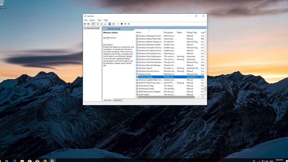Click the Refresh toolbar icon
The width and height of the screenshot is (288, 162).
102,24
